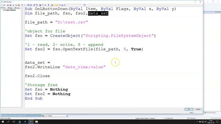The height and width of the screenshot is (124, 221).
Task: Select Project Modules in the tree
Action: (10, 10)
